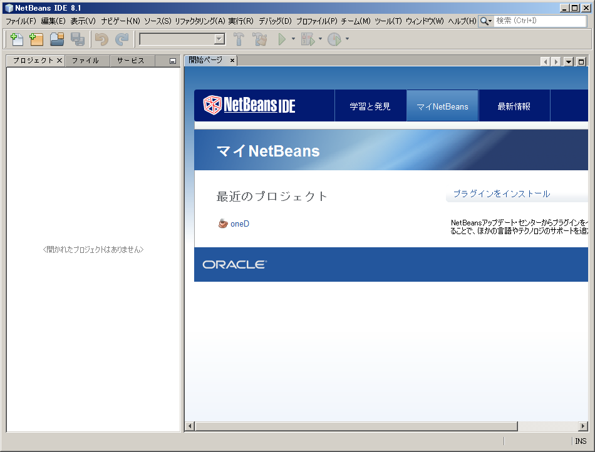Click the start page horizontal scrollbar thumb
The width and height of the screenshot is (595, 452).
356,426
